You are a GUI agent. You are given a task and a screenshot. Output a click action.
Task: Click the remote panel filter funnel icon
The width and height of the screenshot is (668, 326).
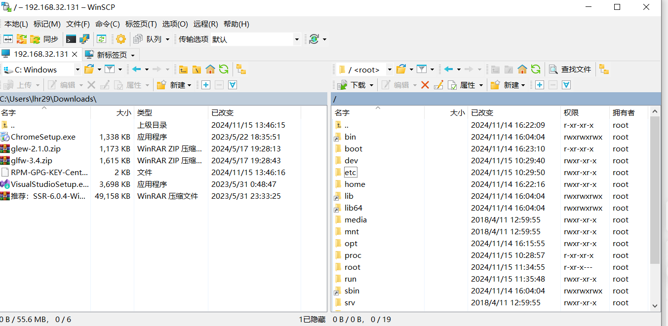[422, 70]
